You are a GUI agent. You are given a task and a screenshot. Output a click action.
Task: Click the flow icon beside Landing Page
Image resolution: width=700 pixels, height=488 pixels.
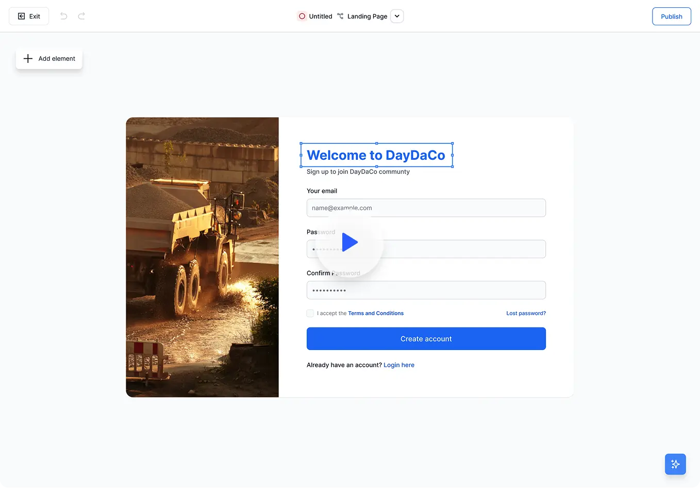[340, 16]
